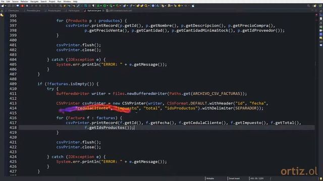
Task: Click line number 396 in the gutter
Action: [x=13, y=21]
